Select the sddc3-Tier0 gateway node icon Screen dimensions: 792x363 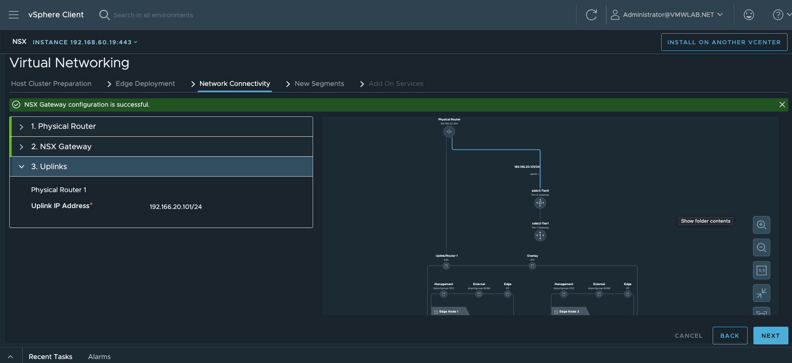(x=540, y=203)
